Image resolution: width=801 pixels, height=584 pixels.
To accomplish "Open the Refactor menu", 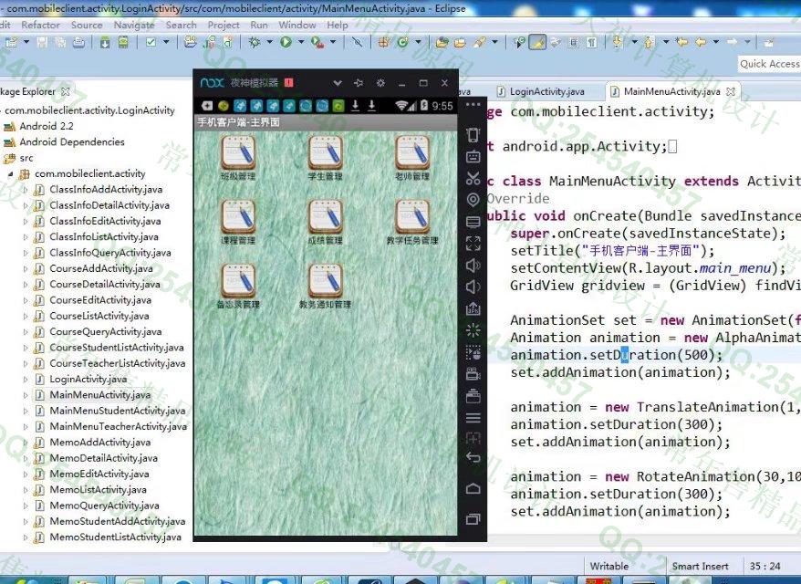I will pos(40,25).
